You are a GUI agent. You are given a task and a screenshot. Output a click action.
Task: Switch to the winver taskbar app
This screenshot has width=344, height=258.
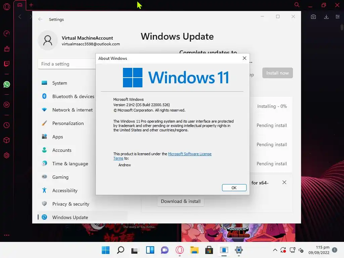pos(224,250)
